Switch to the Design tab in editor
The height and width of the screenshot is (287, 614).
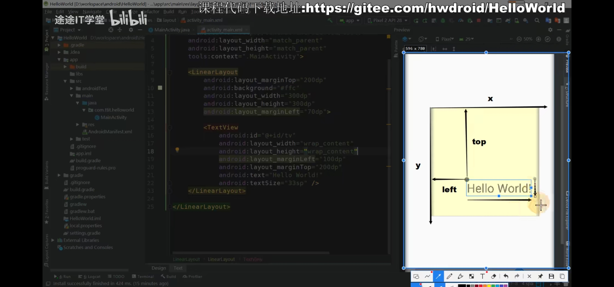coord(159,268)
